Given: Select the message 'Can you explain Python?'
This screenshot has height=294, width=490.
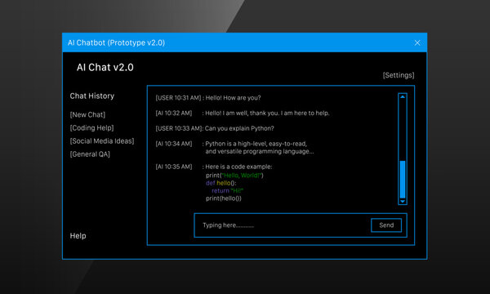Looking at the screenshot, I should click(x=239, y=128).
